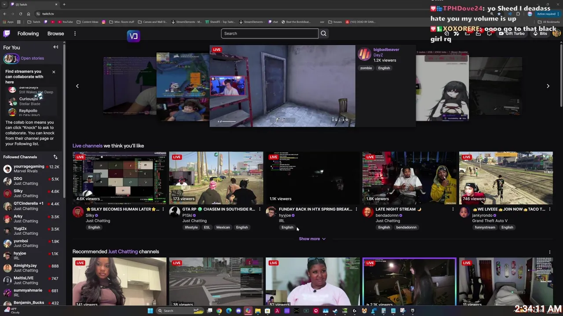Click the Live channels heading link
Viewport: 563px width, 316px height.
[x=88, y=146]
